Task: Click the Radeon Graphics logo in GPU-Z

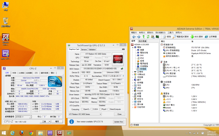Action: [x=118, y=59]
